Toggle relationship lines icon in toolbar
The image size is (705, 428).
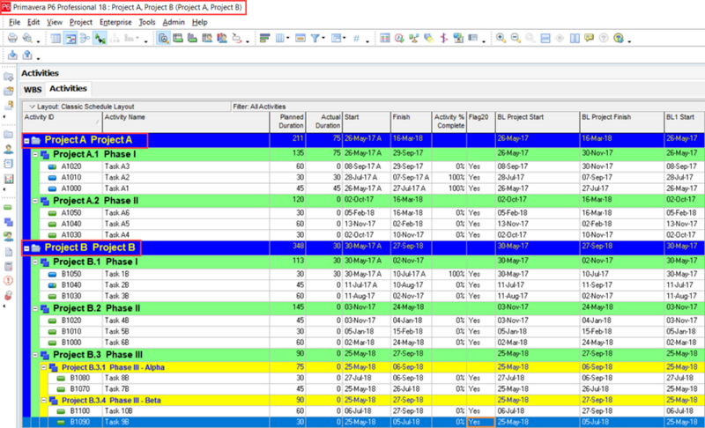pos(100,39)
